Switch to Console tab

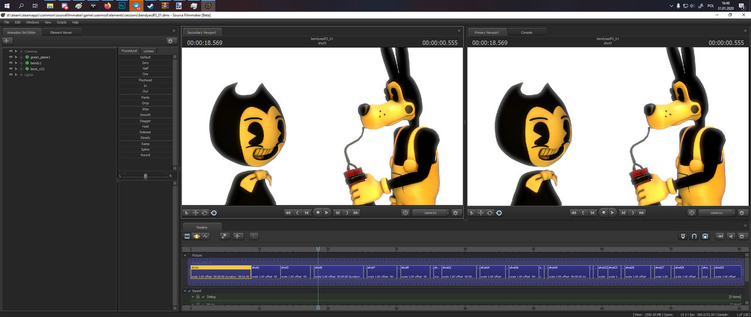point(527,32)
